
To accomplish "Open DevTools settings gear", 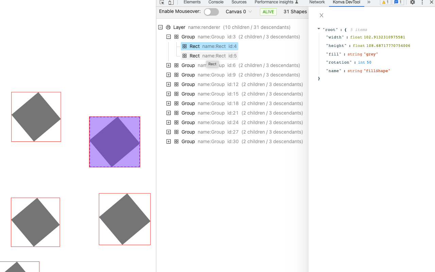I will coord(413,2).
